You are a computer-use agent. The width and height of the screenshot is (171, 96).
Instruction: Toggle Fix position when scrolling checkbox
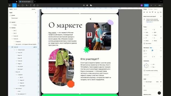coord(144,70)
